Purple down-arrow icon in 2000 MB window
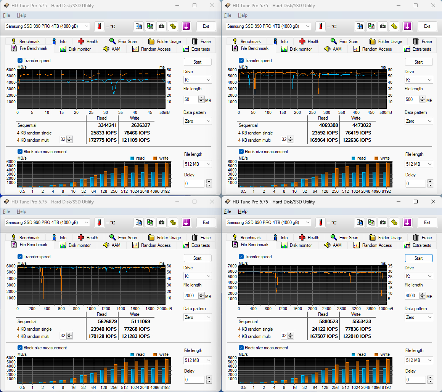The height and width of the screenshot is (392, 442). 186,222
